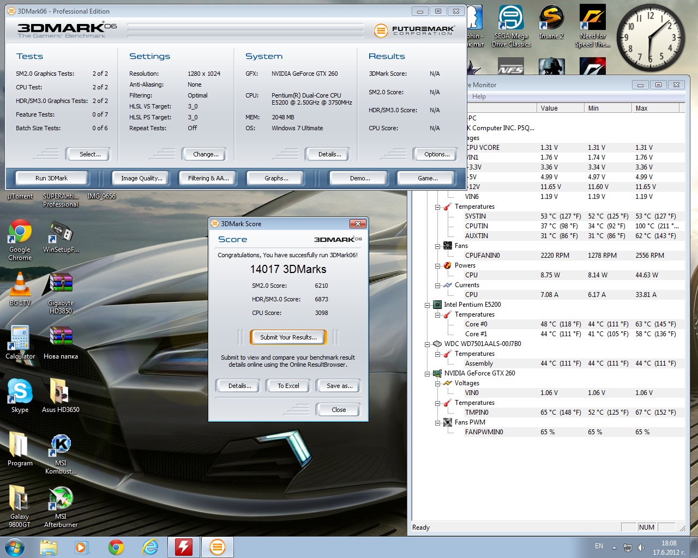
Task: Open the Нова папка archive icon
Action: [61, 342]
